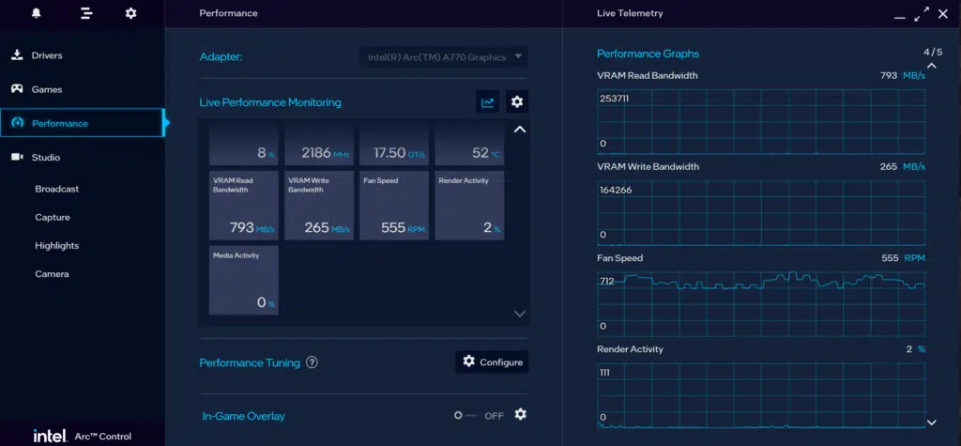The image size is (961, 446).
Task: Select the Fan Speed tile
Action: point(394,206)
